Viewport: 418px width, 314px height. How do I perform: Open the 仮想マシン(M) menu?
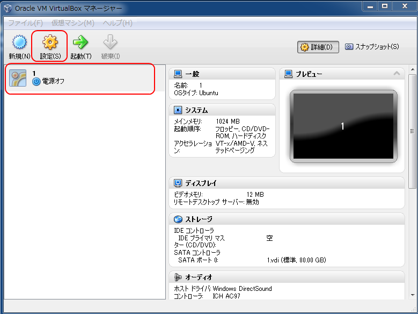click(x=73, y=23)
